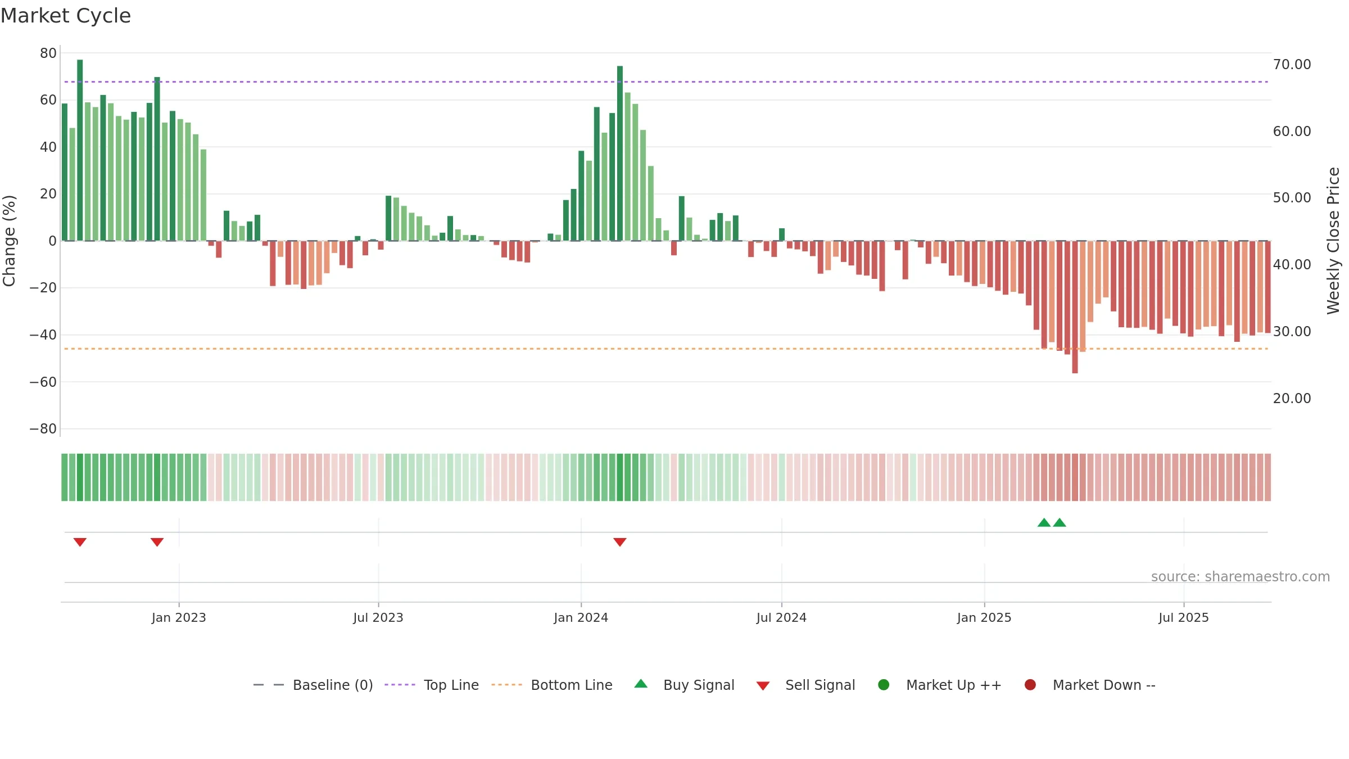Toggle the Baseline (0) legend entry
The image size is (1349, 759).
point(313,685)
